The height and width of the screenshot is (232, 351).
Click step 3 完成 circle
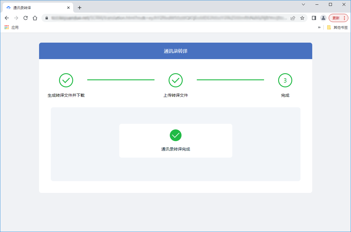coord(285,80)
